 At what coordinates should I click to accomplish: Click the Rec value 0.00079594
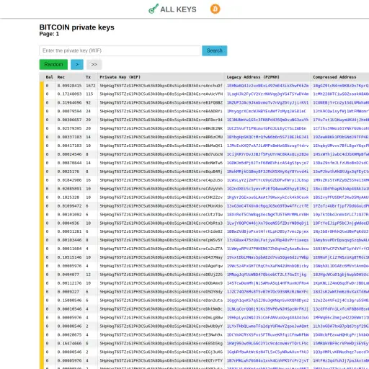click(69, 111)
